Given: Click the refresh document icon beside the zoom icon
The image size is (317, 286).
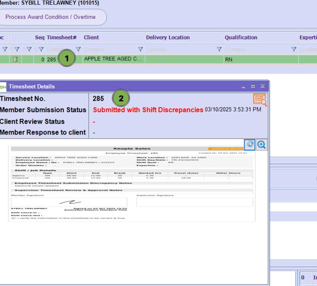Looking at the screenshot, I should (249, 145).
